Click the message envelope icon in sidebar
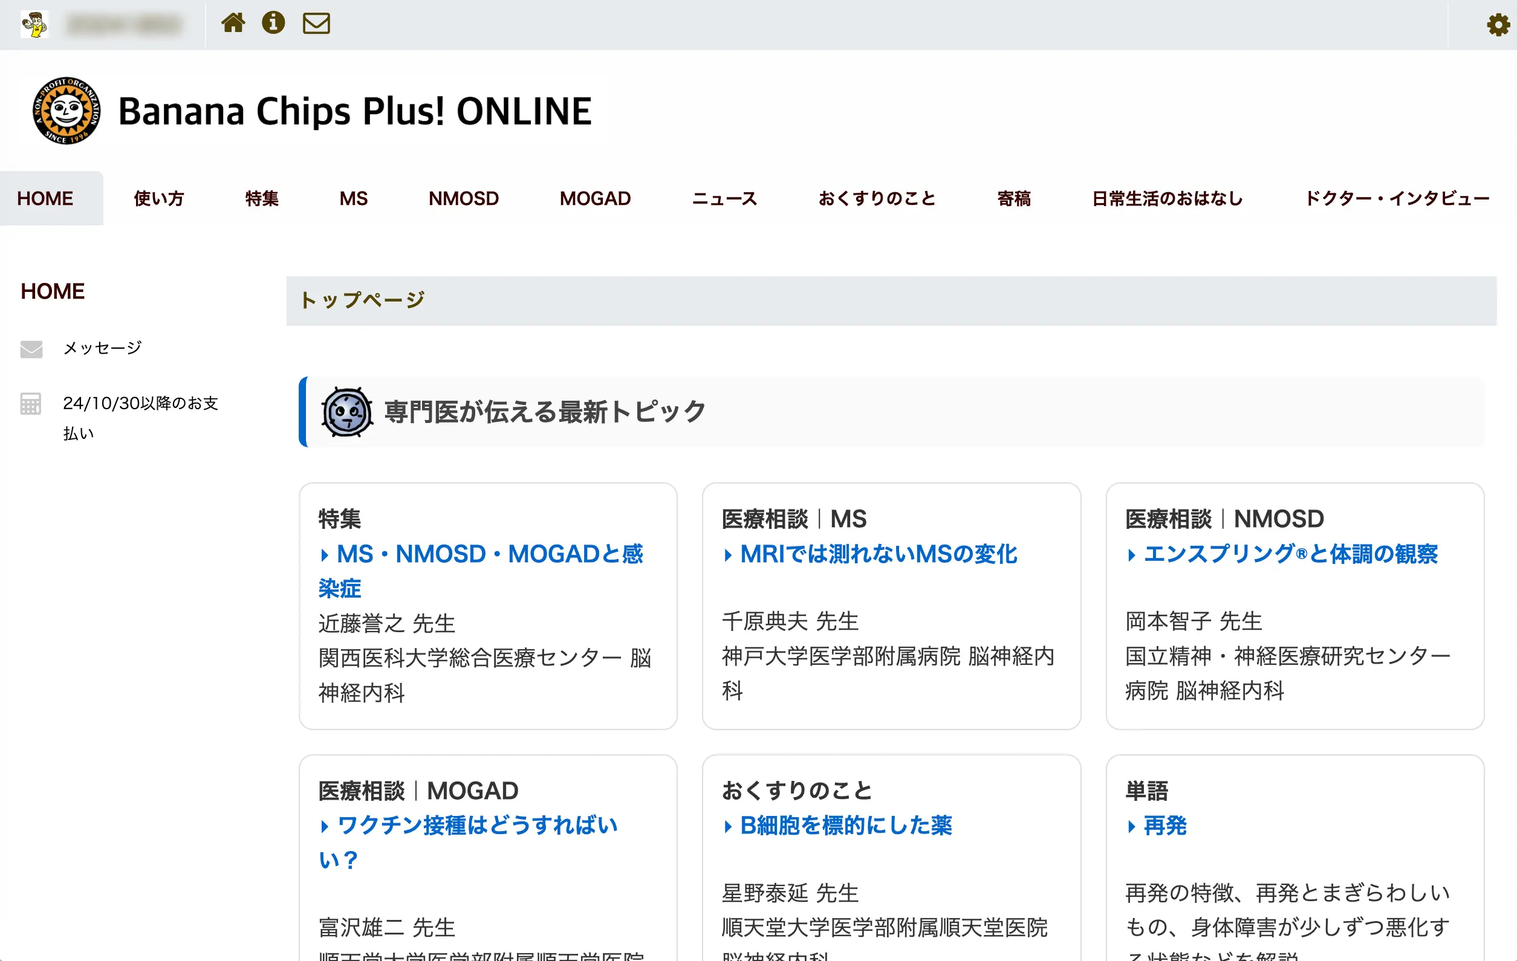1517x961 pixels. click(x=31, y=349)
